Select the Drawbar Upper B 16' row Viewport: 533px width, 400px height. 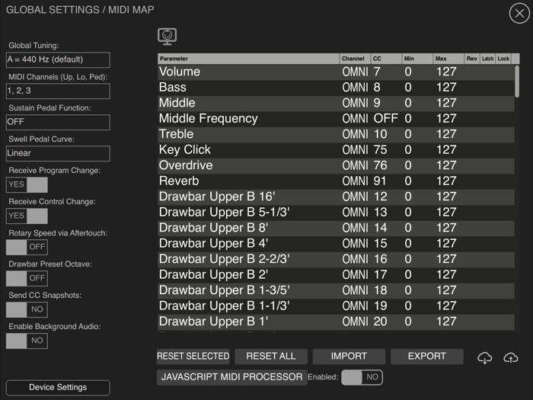point(336,197)
